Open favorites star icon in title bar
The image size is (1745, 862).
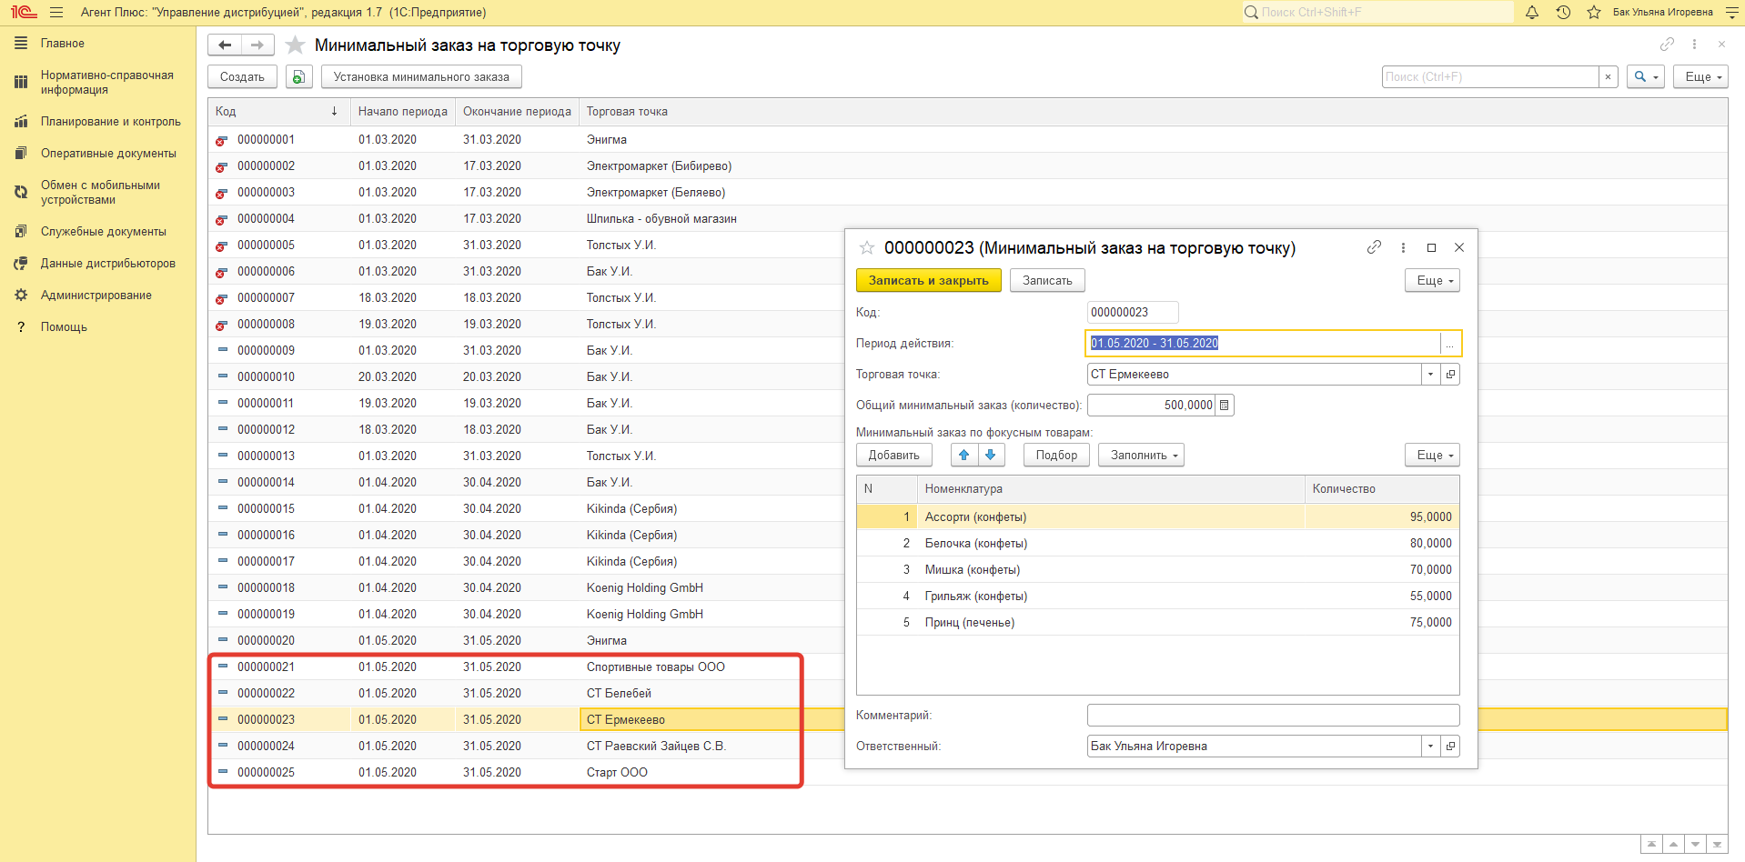1594,13
